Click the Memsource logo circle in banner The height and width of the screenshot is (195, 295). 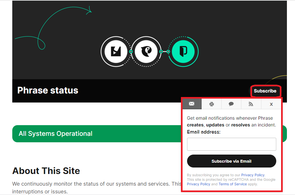point(115,51)
